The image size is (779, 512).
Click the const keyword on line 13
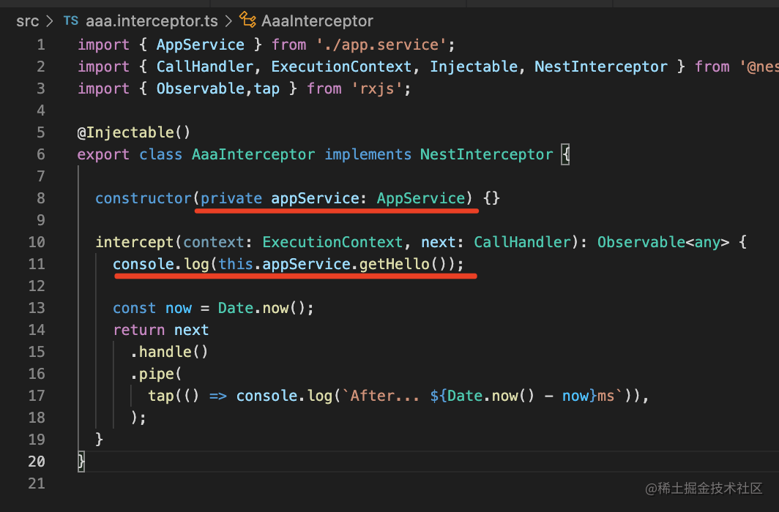point(134,308)
